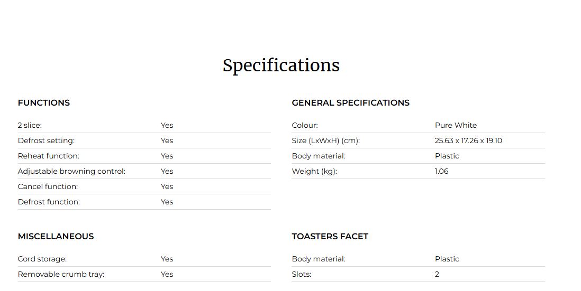The image size is (581, 291).
Task: Select the 'Pure White' colour value
Action: coord(456,125)
